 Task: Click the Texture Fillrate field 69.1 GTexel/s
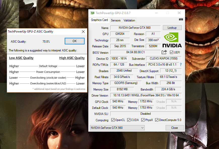169,77
